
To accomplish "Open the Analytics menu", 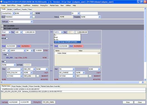I will click(35, 6).
